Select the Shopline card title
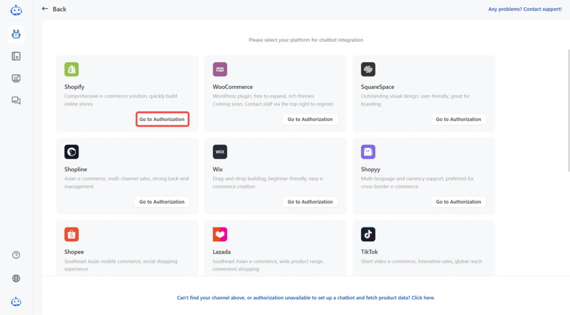Image resolution: width=570 pixels, height=315 pixels. tap(76, 169)
